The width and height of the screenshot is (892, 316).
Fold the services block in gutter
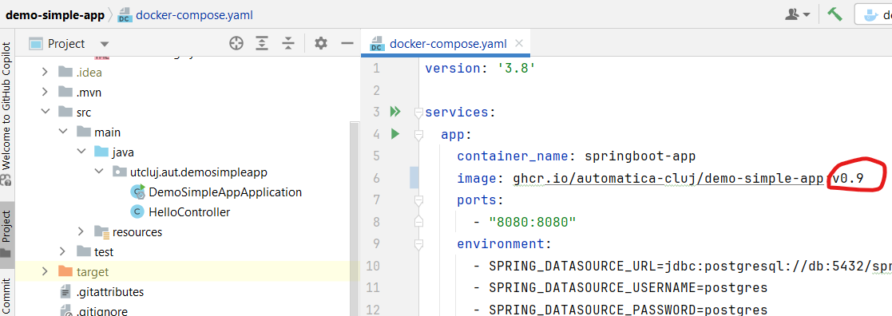(418, 112)
